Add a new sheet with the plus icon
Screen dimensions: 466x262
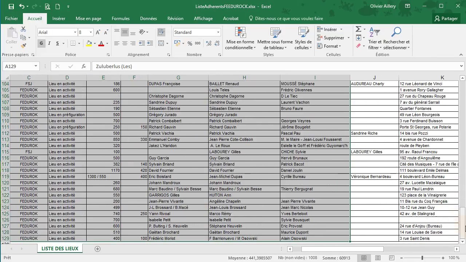tap(97, 249)
